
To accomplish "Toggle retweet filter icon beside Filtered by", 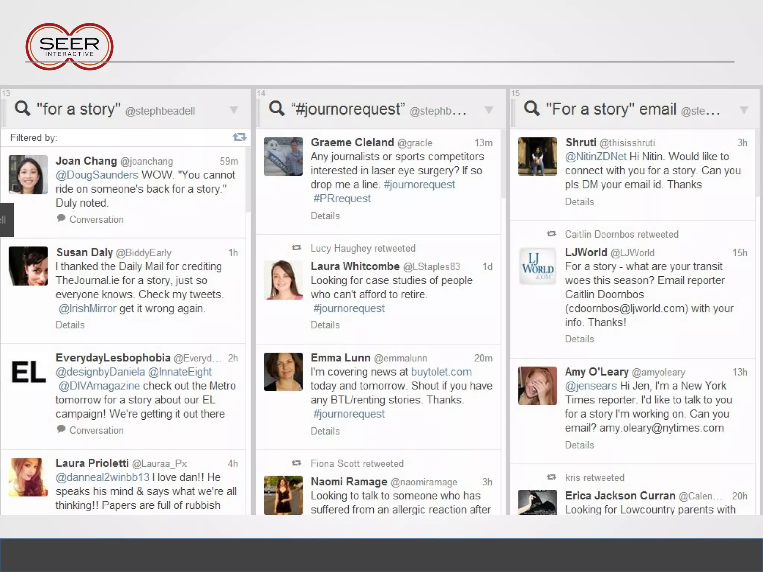I will point(240,137).
